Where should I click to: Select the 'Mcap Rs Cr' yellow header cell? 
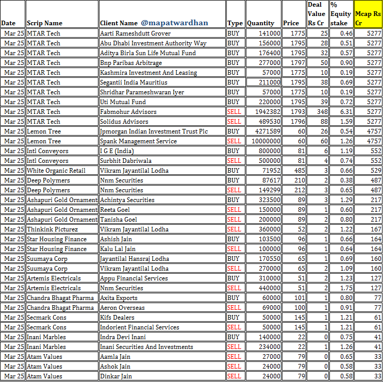click(369, 14)
